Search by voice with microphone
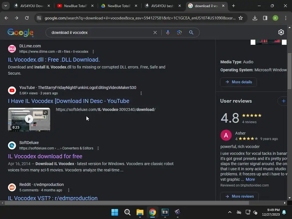 tap(168, 33)
